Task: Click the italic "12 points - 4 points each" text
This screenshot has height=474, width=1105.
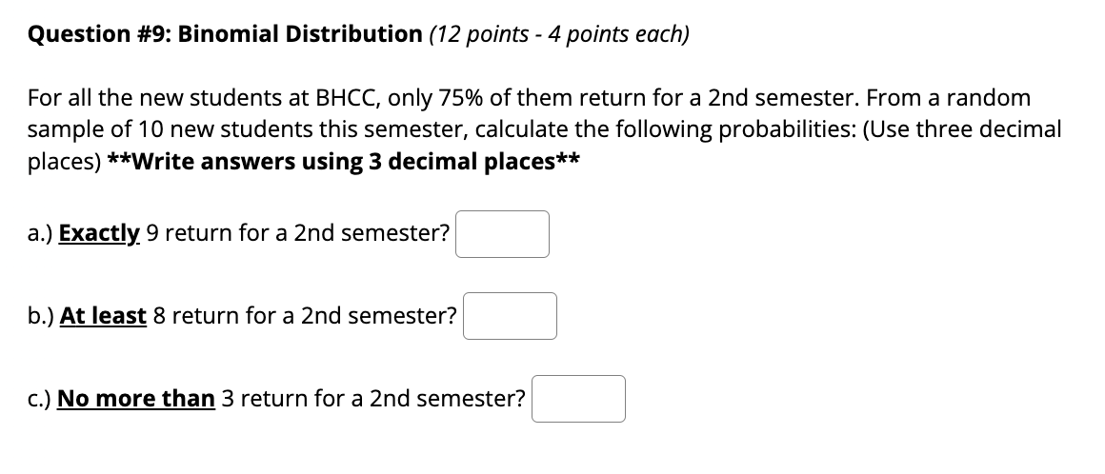Action: (x=559, y=34)
